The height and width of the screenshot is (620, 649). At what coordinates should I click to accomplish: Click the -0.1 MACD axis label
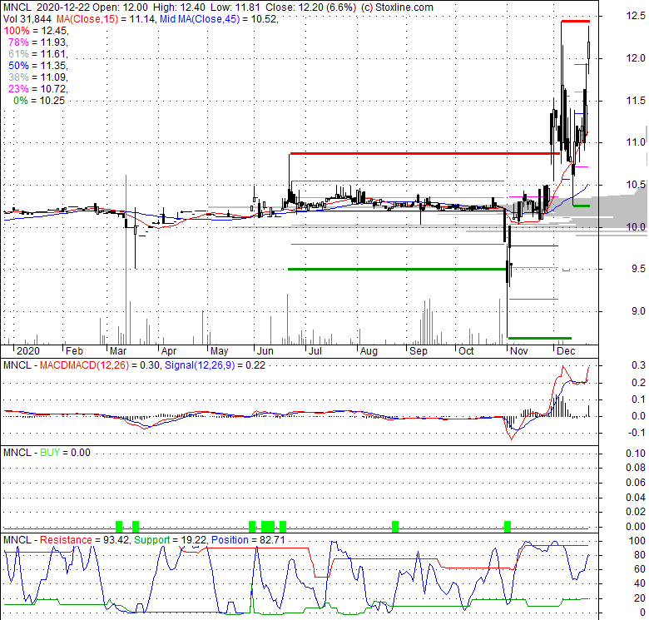pos(637,433)
